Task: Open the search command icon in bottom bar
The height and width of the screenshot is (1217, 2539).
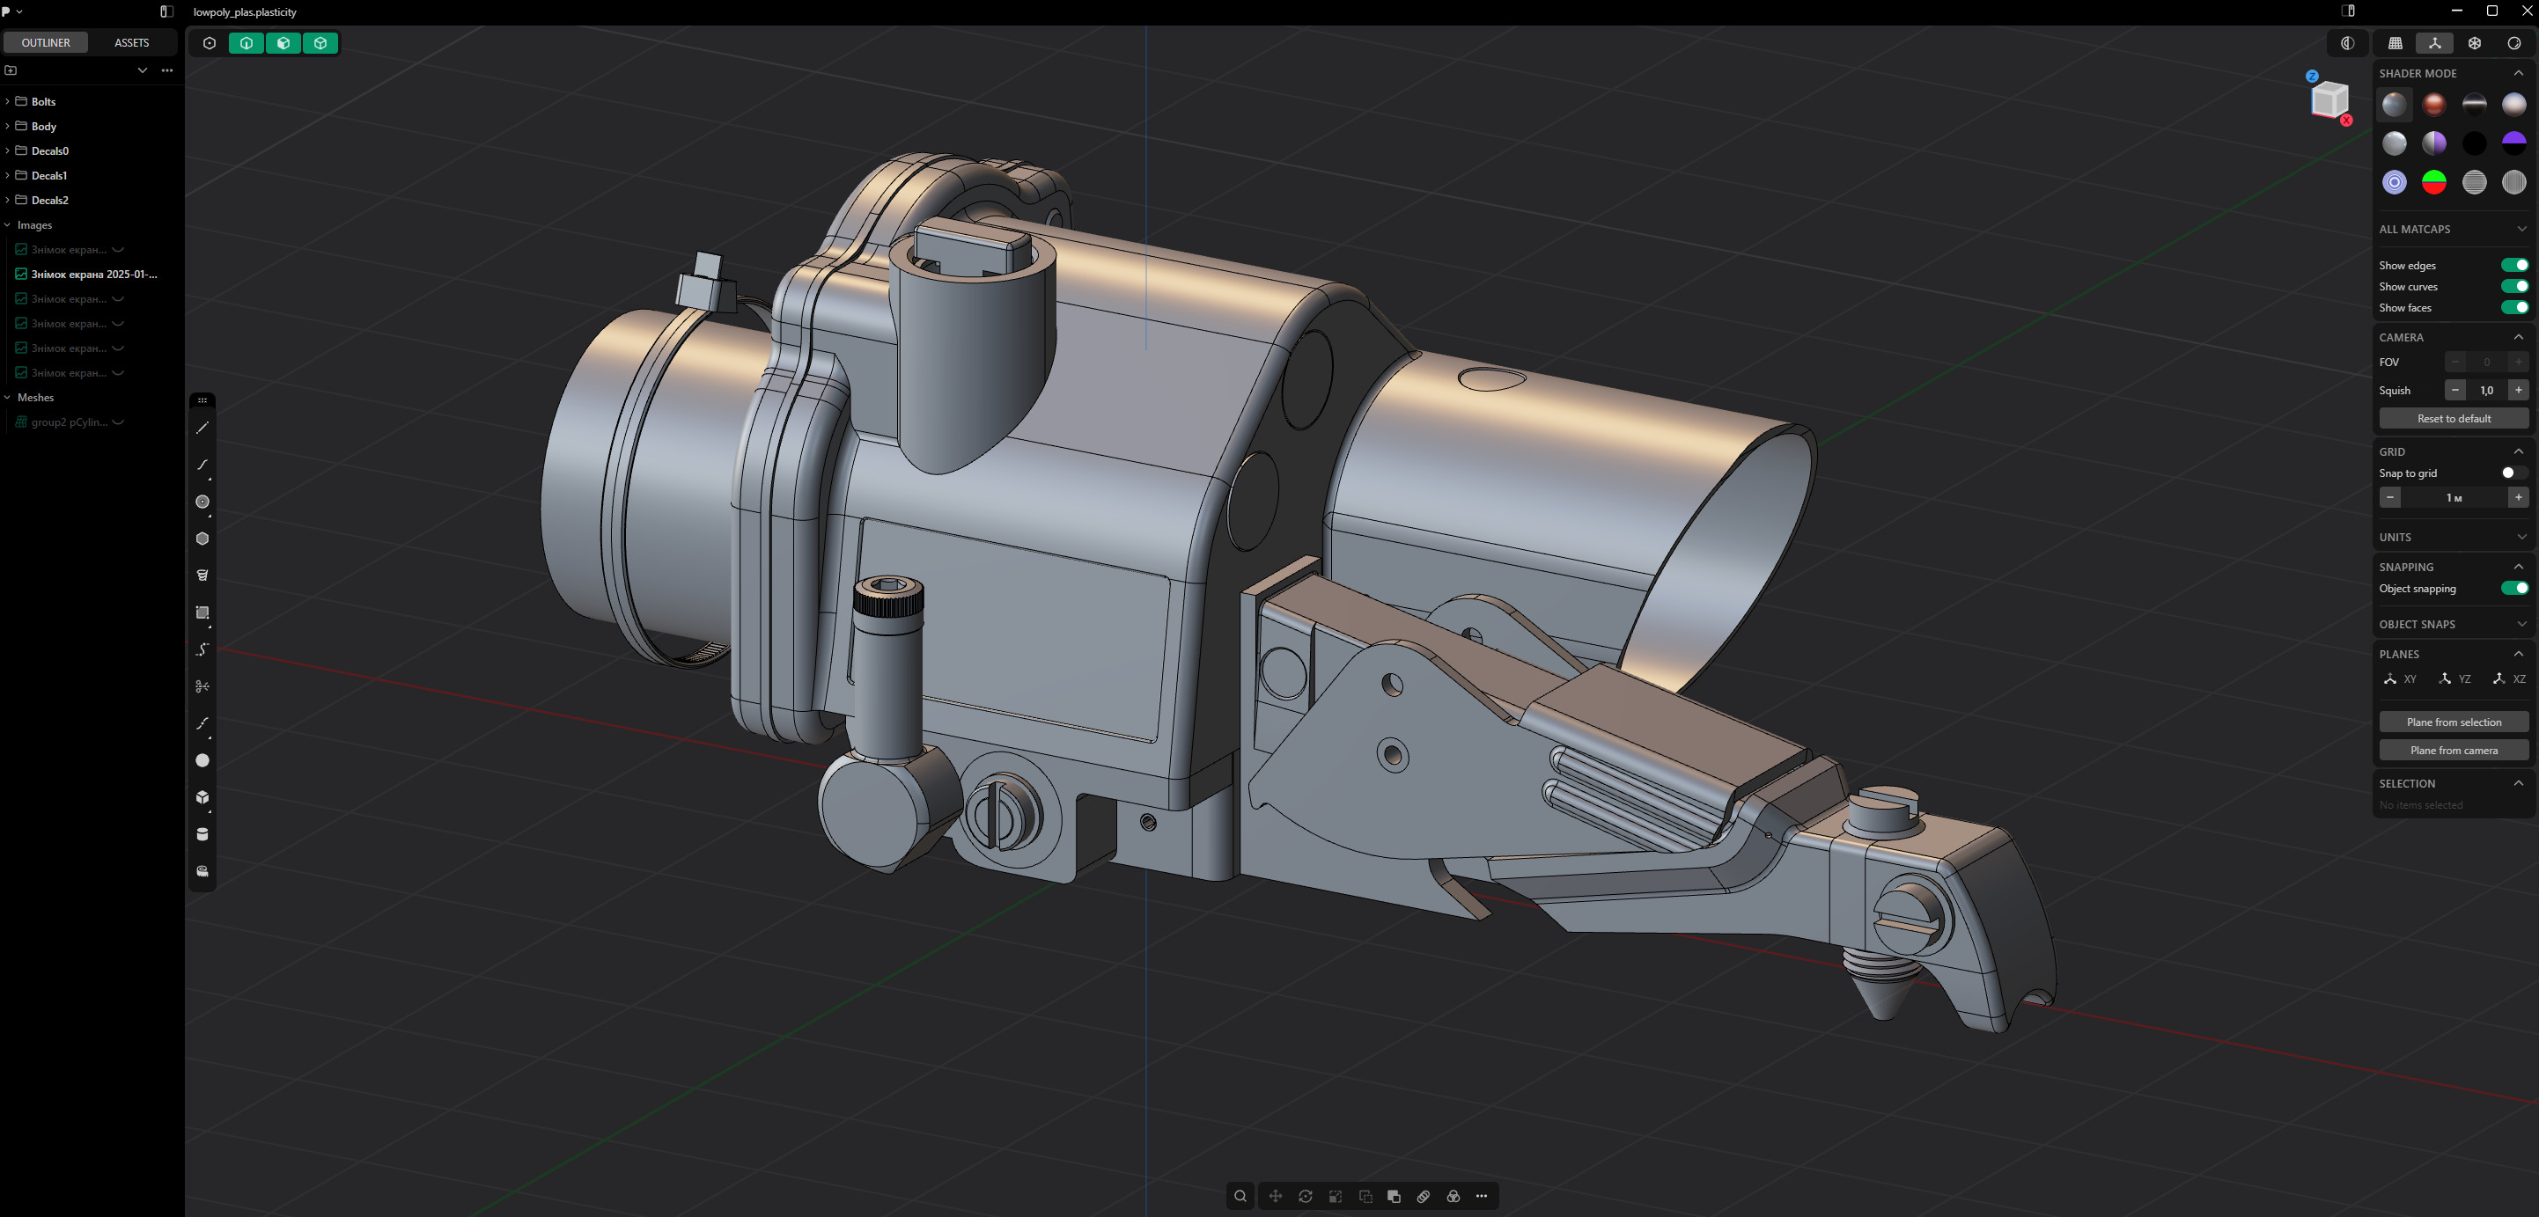Action: click(1240, 1196)
